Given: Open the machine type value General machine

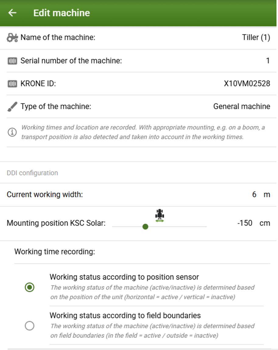Looking at the screenshot, I should click(241, 106).
